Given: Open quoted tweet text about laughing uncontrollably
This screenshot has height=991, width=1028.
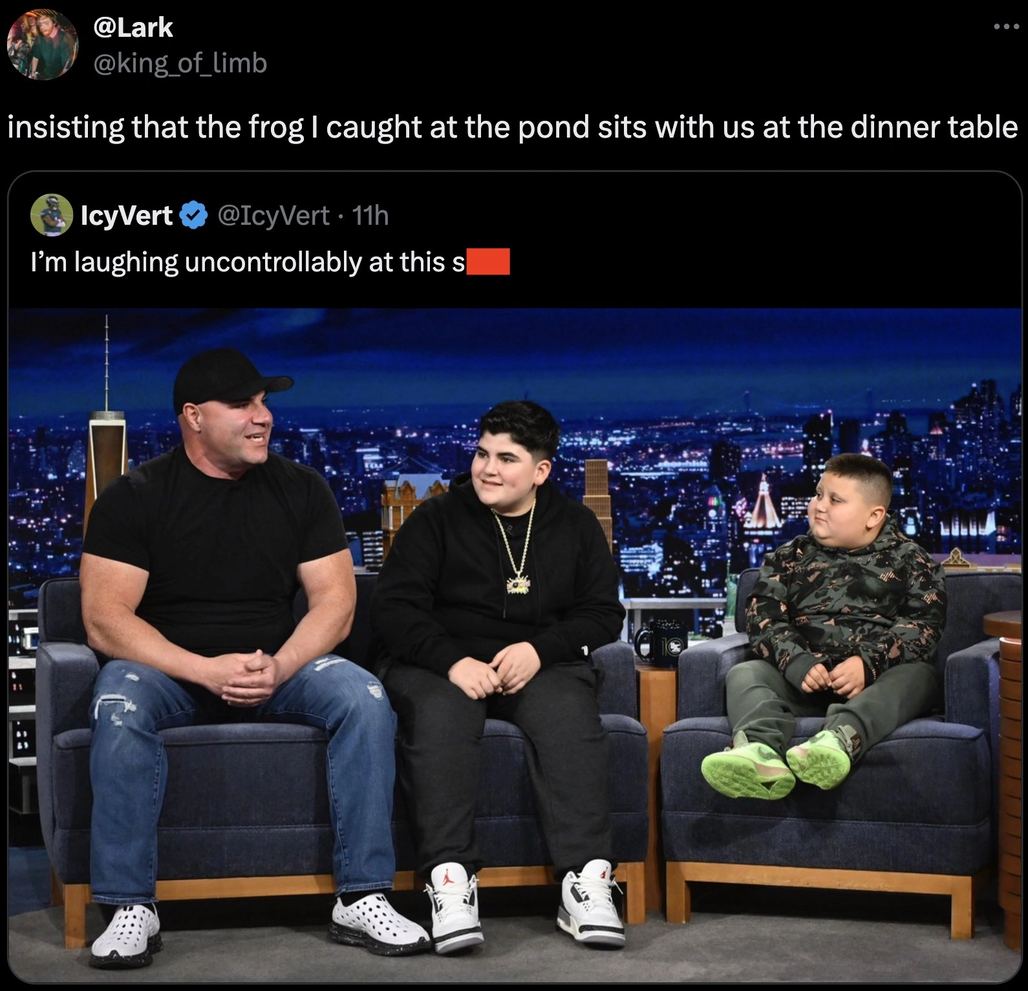Looking at the screenshot, I should pyautogui.click(x=248, y=262).
